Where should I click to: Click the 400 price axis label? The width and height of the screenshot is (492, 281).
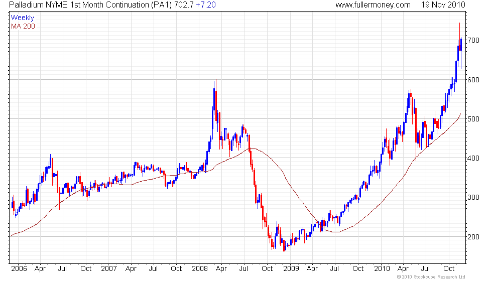(473, 158)
